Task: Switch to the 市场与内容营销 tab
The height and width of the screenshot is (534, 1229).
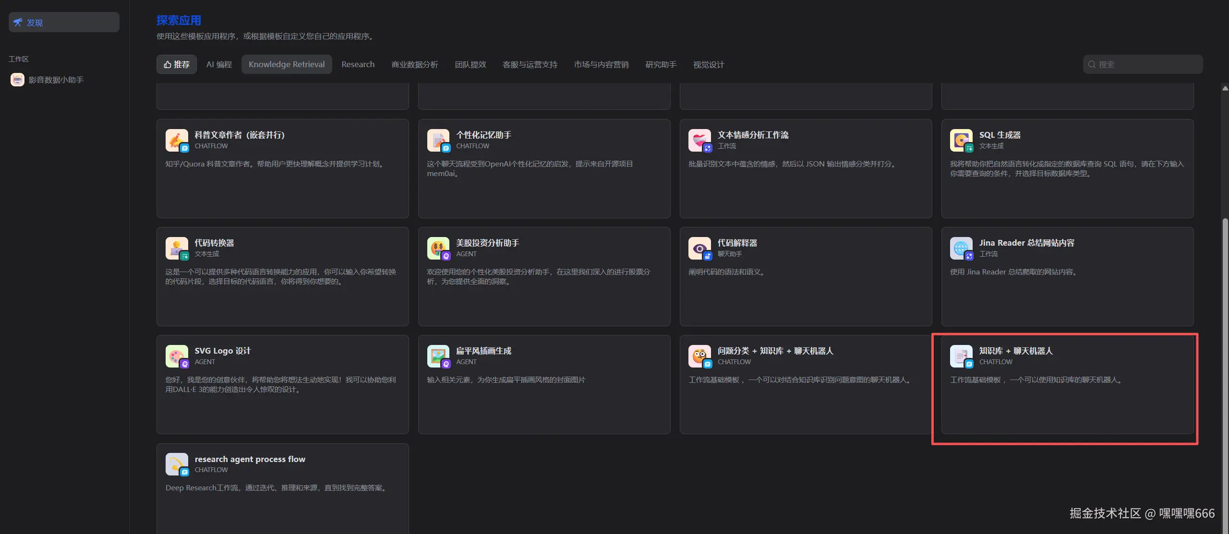Action: [601, 64]
